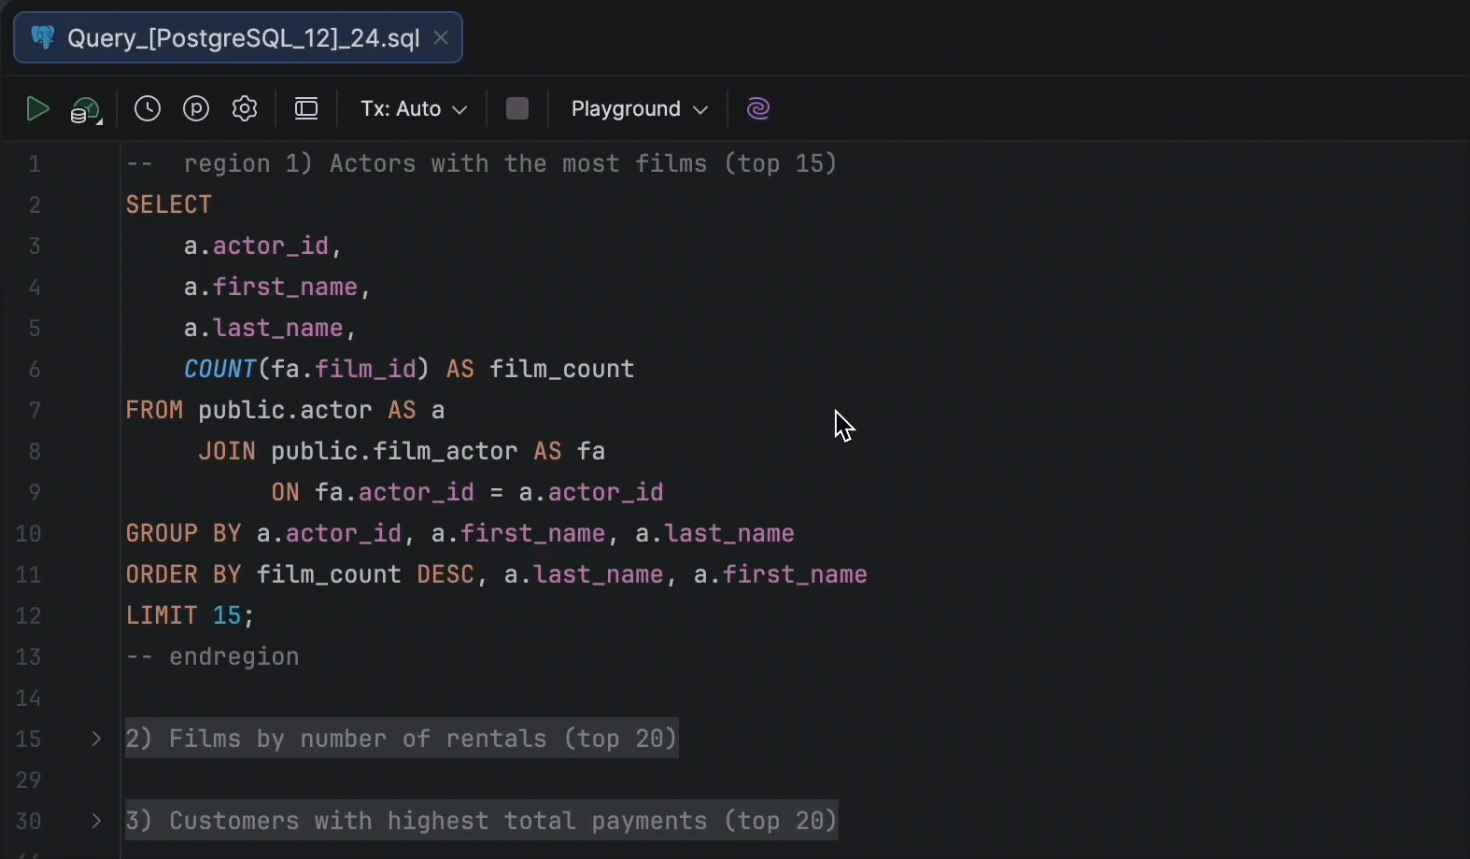Click folded text '3) Customers with highest total payments'
Image resolution: width=1470 pixels, height=859 pixels.
481,822
